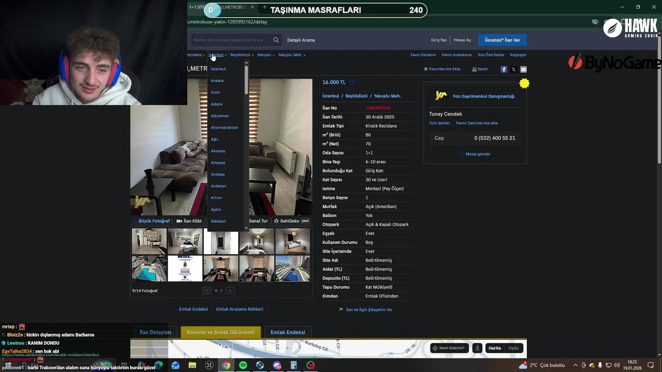The height and width of the screenshot is (372, 662).
Task: Select Ankara in city dropdown
Action: tap(217, 81)
